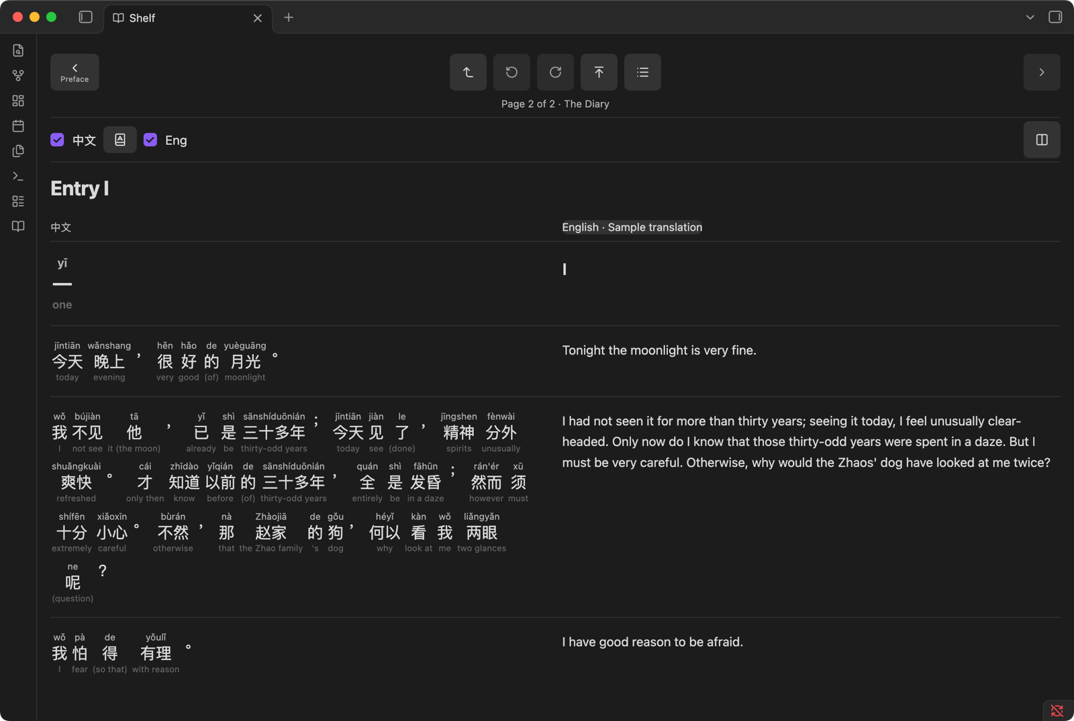Uncheck the Eng checkbox

(x=150, y=140)
